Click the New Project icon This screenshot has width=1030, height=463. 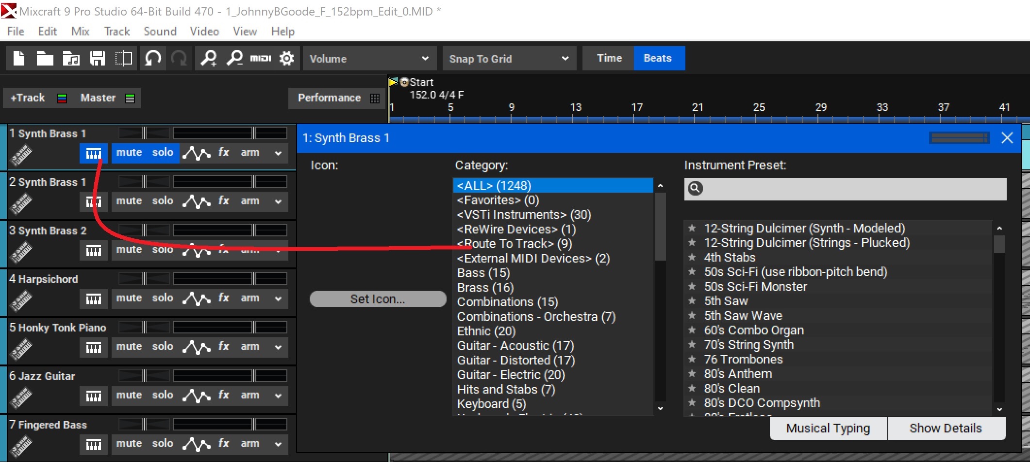click(19, 58)
